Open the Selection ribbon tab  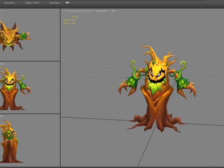pyautogui.click(x=9, y=3)
